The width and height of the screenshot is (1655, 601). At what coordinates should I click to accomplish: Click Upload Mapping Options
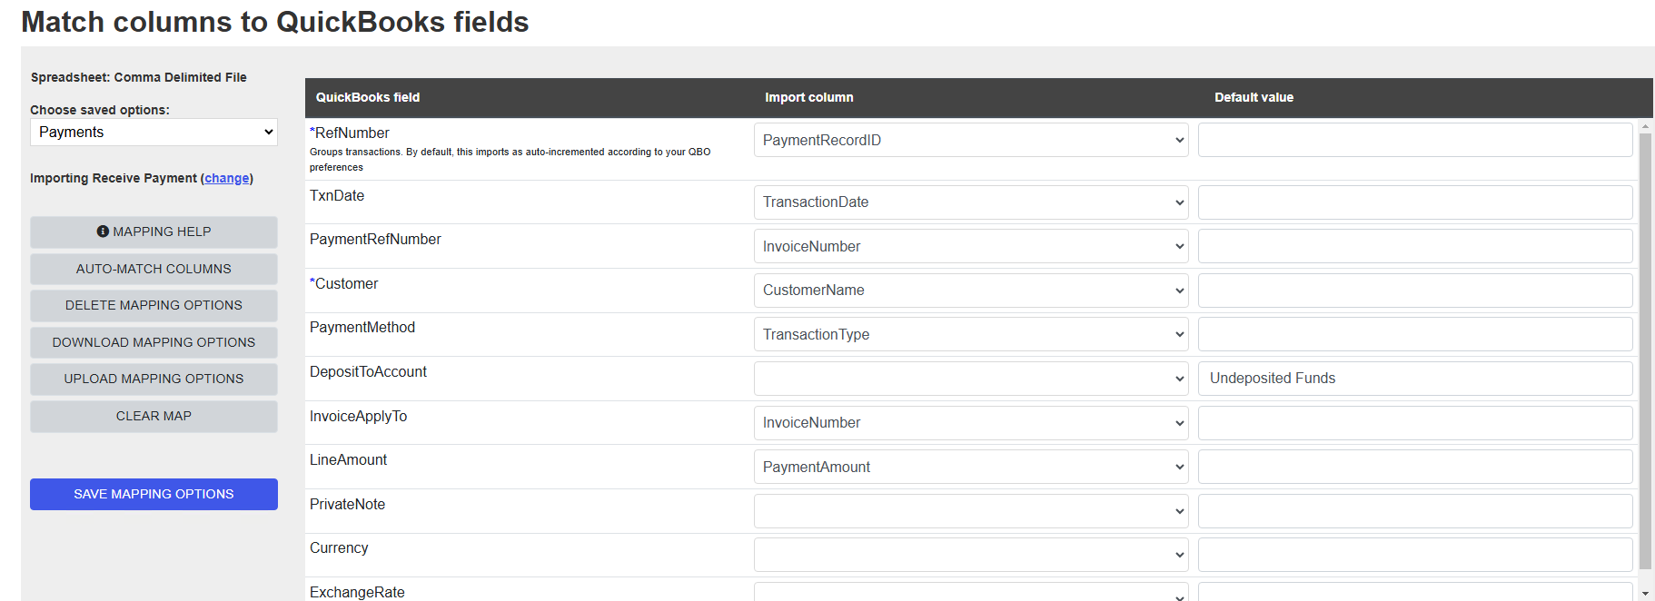[x=154, y=379]
